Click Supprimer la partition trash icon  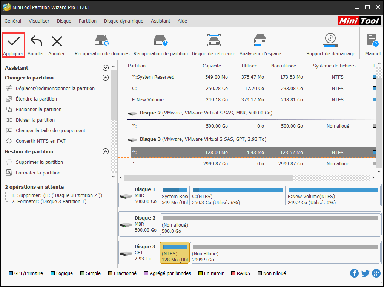[x=9, y=162]
